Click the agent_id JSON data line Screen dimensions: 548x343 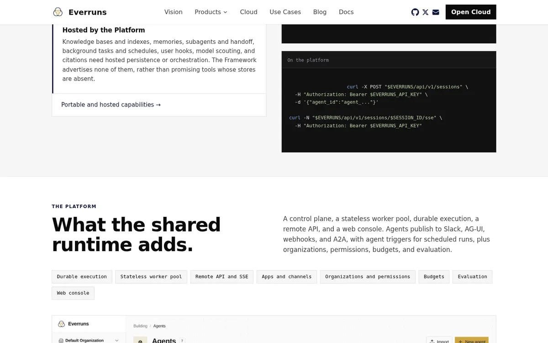pyautogui.click(x=337, y=102)
